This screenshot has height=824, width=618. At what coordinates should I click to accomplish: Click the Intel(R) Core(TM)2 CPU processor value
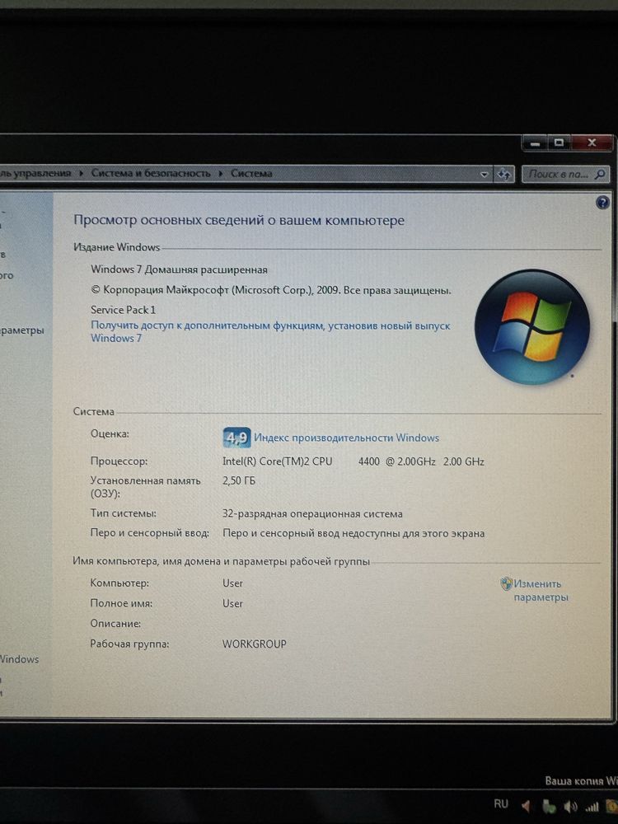coord(353,461)
